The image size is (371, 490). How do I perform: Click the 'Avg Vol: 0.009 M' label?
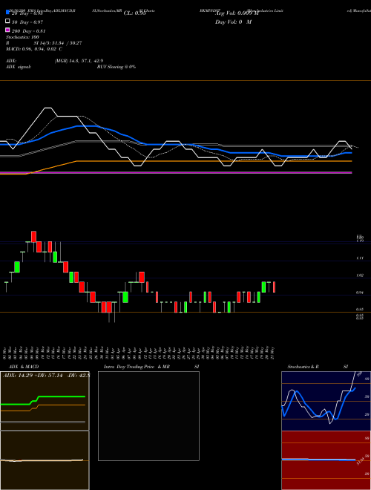point(237,13)
